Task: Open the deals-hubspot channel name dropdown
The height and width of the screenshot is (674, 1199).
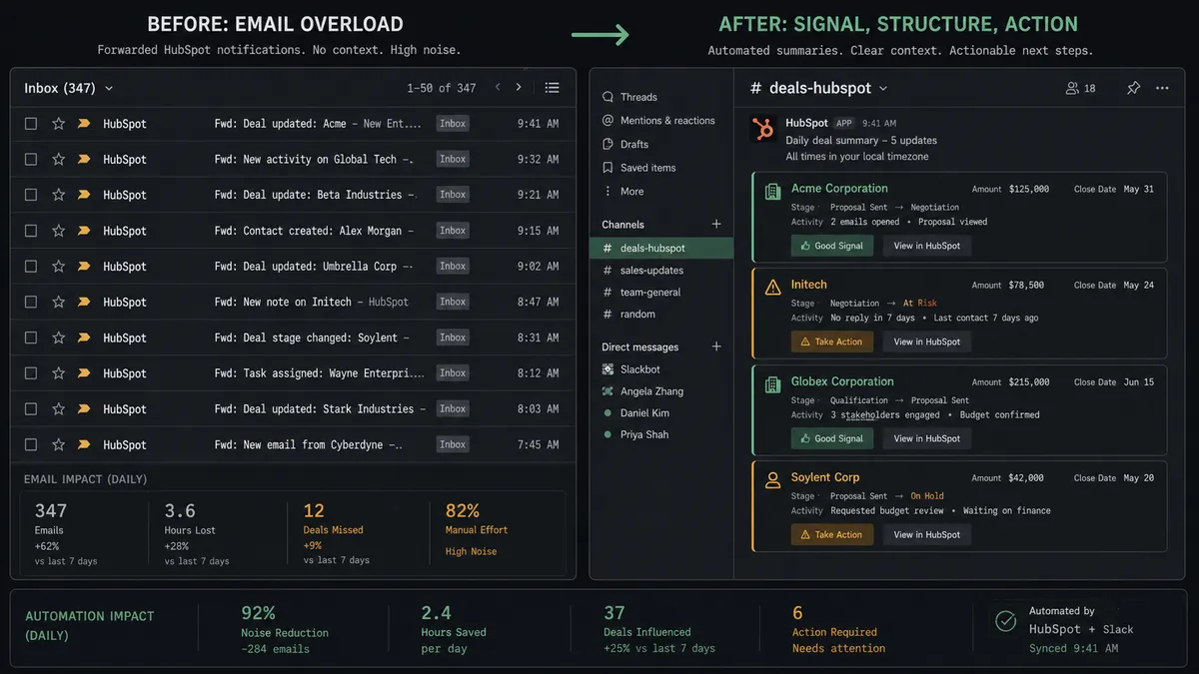Action: pos(883,89)
